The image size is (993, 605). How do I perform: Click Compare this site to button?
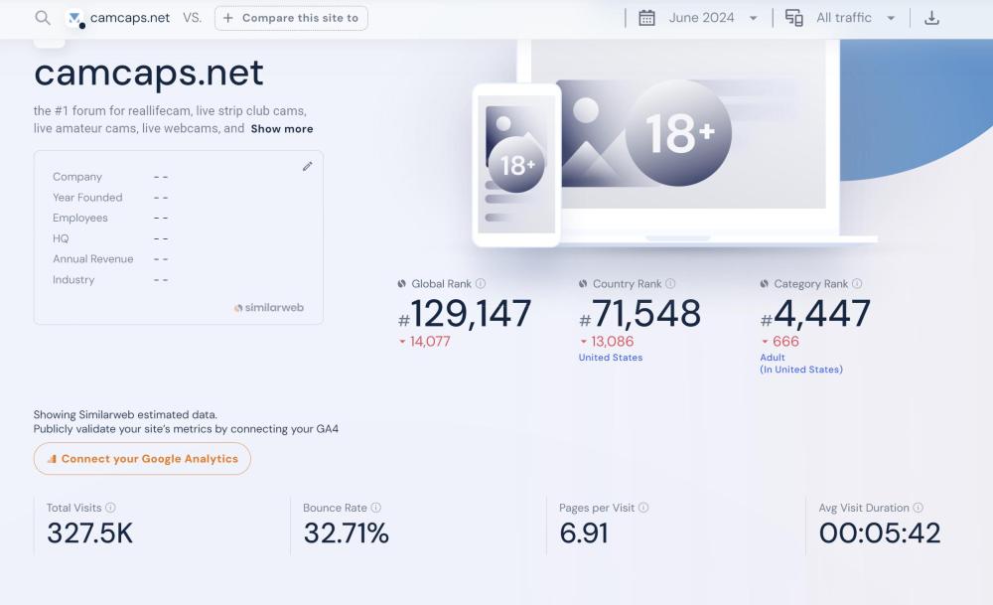291,18
